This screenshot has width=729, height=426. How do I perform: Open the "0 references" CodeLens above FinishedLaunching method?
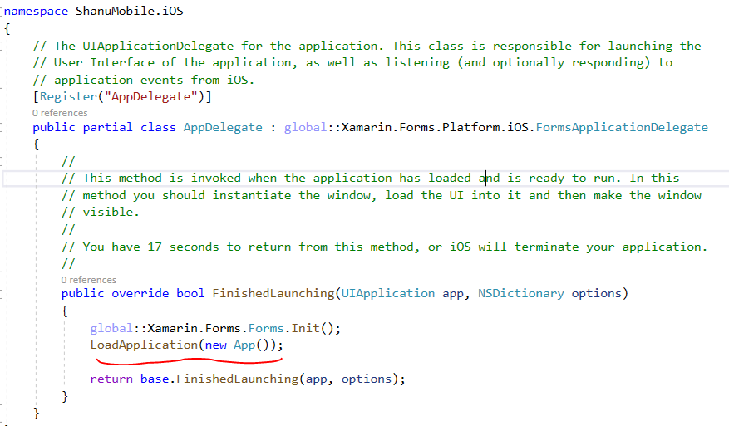pyautogui.click(x=89, y=280)
